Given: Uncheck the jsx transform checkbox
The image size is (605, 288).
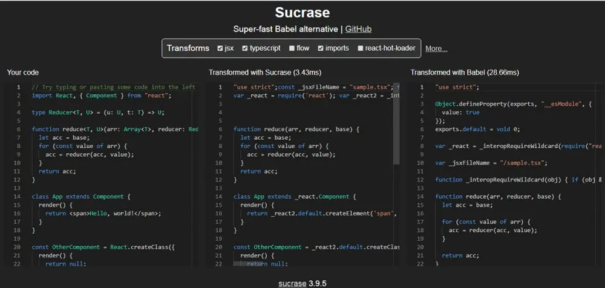Looking at the screenshot, I should pos(221,48).
